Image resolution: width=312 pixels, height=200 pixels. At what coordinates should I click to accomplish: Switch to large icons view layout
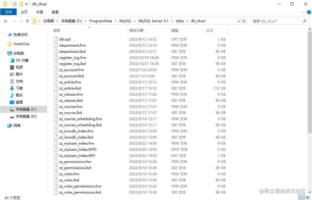point(308,198)
